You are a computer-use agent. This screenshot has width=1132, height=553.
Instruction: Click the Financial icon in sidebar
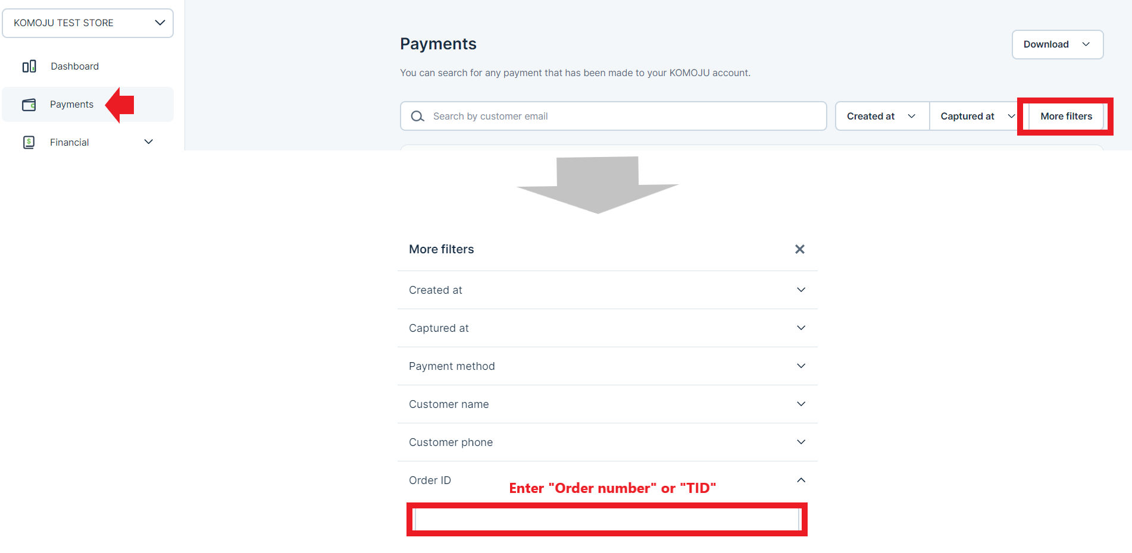[x=29, y=142]
